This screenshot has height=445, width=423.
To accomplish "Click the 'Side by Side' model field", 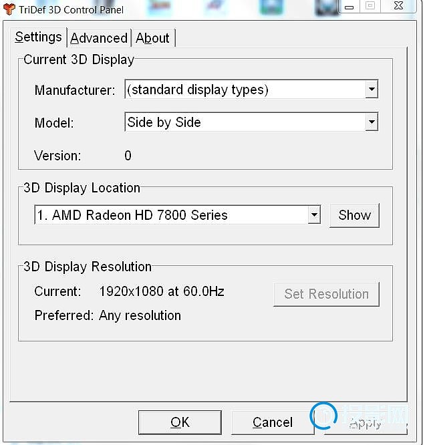I will (251, 122).
